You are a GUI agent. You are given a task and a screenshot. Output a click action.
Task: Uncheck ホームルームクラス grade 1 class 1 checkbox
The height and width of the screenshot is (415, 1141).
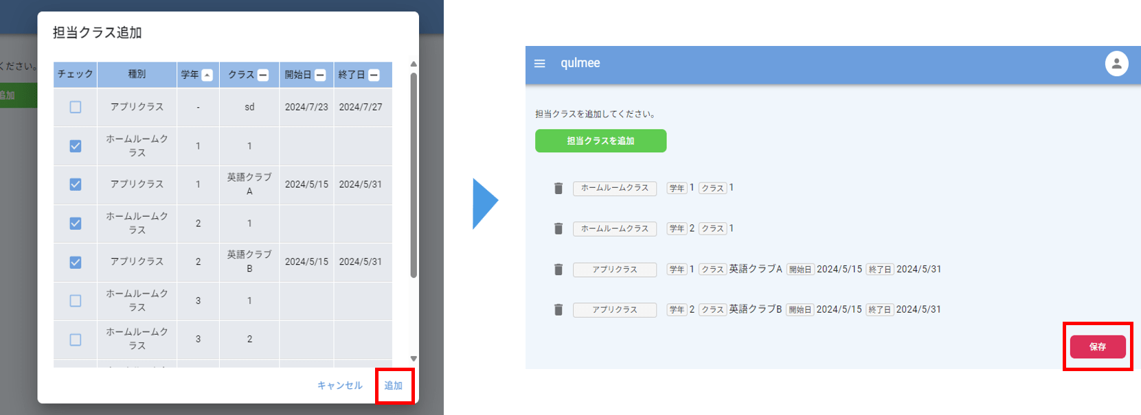[x=76, y=146]
